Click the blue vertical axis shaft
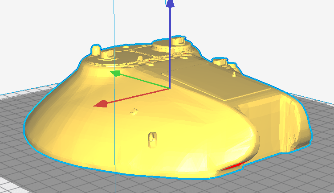Screen dimensions: 334x193 (x=170, y=45)
